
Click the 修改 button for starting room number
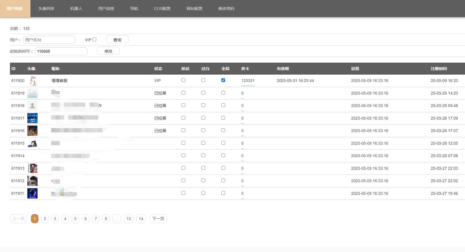[x=108, y=51]
